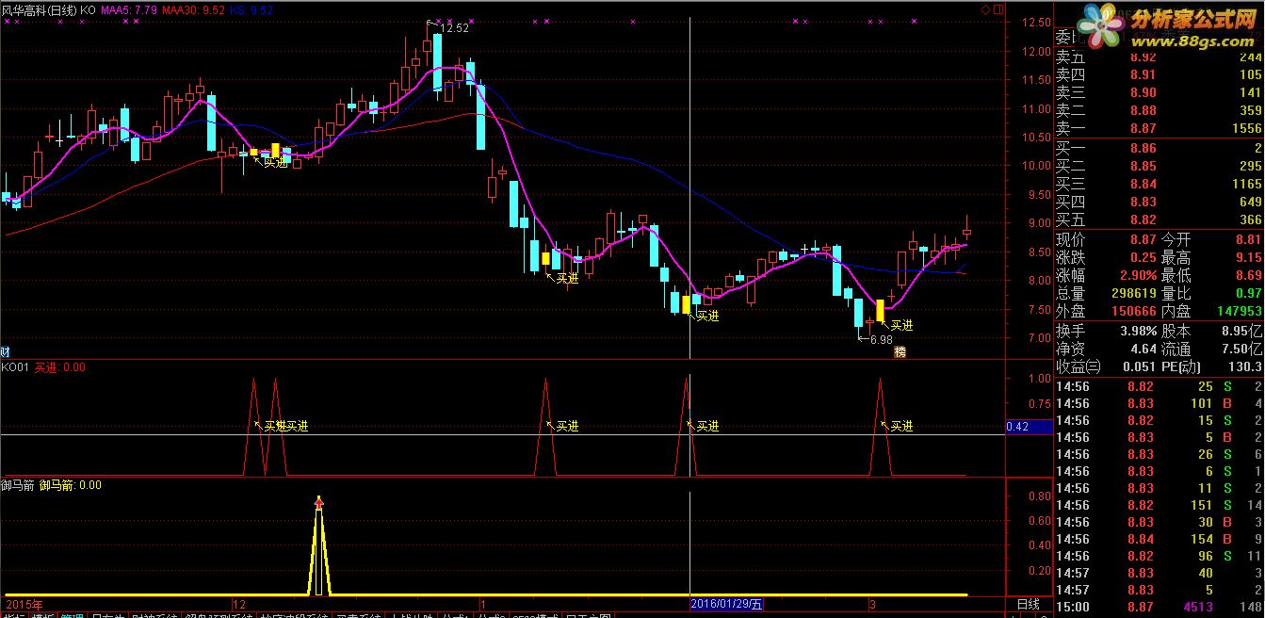This screenshot has height=618, width=1265.
Task: Click the 外盘 150666 value
Action: pyautogui.click(x=1133, y=311)
